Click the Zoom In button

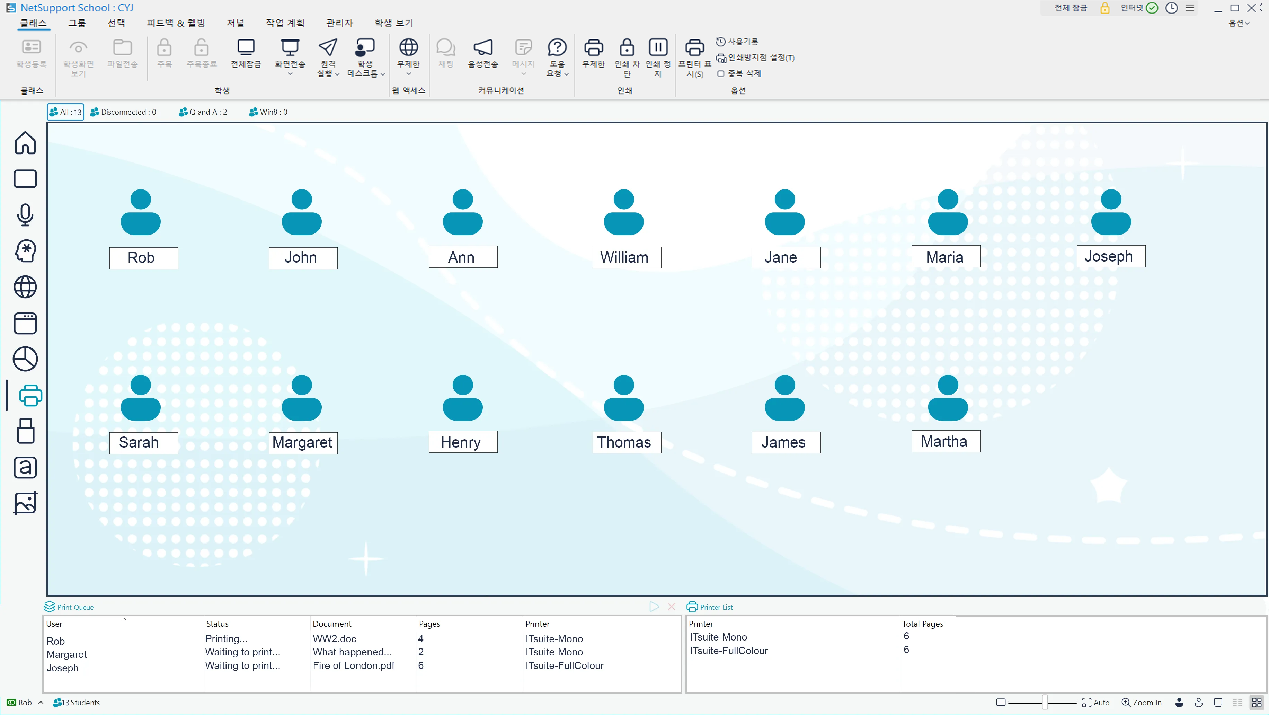pos(1142,702)
